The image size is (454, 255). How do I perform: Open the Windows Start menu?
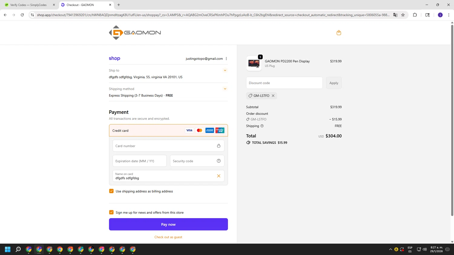tap(8, 249)
